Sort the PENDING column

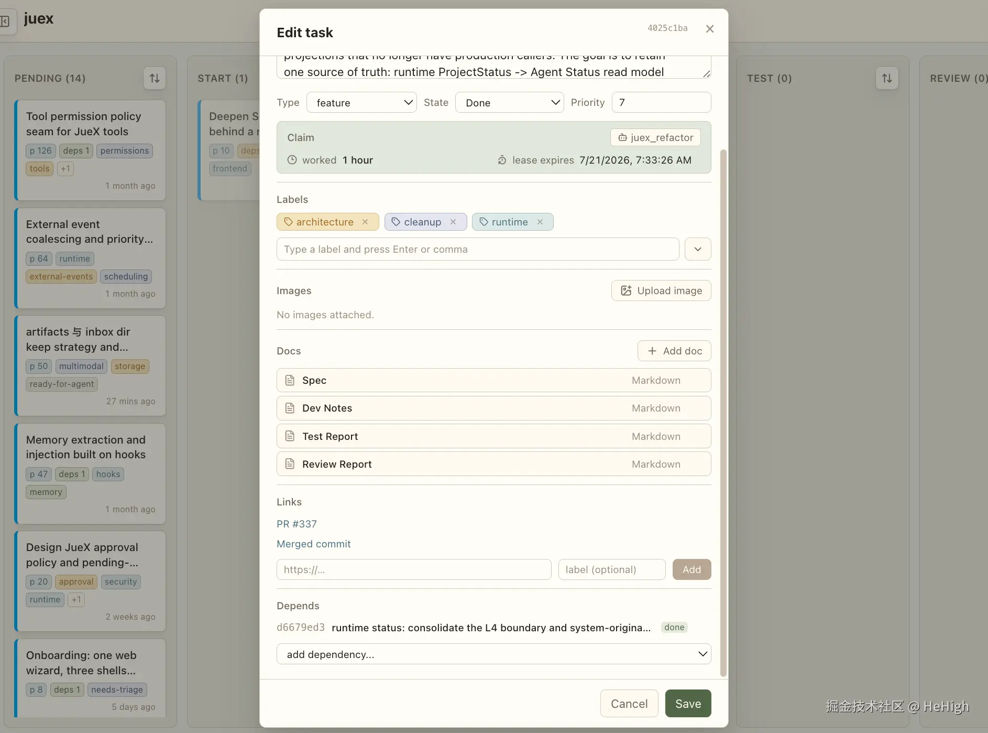pyautogui.click(x=155, y=78)
